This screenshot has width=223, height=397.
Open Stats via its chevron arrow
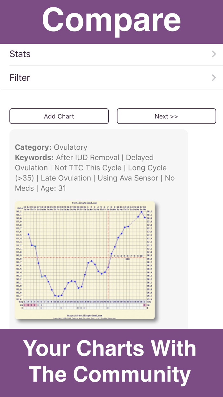(214, 54)
